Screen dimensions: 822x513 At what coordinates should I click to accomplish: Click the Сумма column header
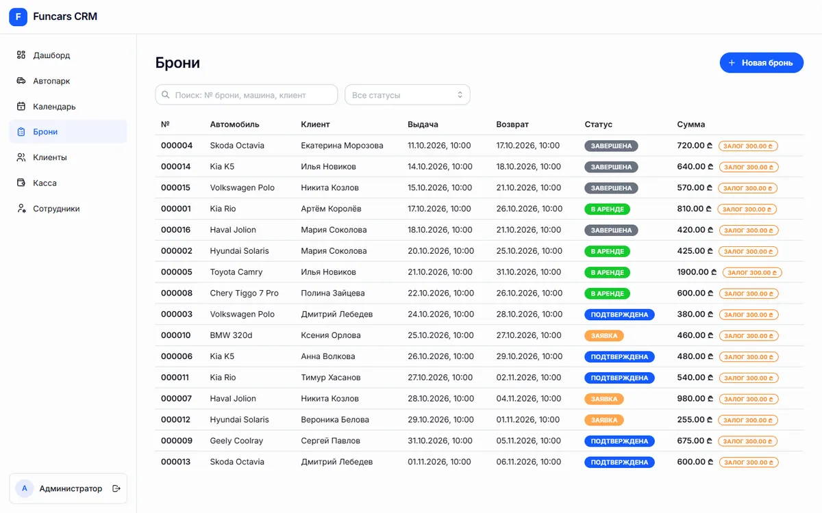pos(691,124)
